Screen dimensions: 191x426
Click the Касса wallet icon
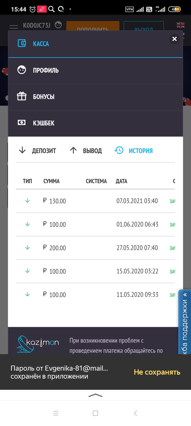coord(22,43)
